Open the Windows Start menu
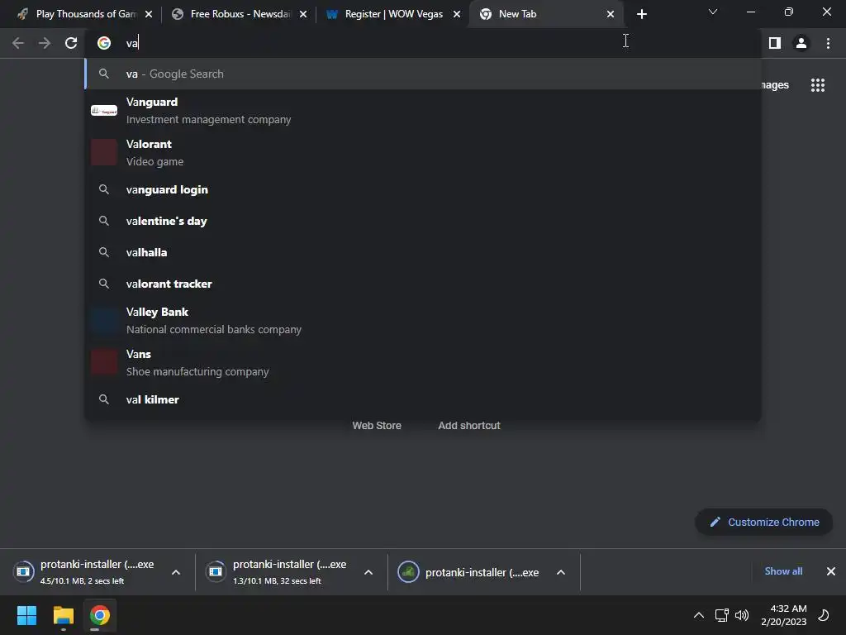The height and width of the screenshot is (635, 846). click(x=26, y=615)
